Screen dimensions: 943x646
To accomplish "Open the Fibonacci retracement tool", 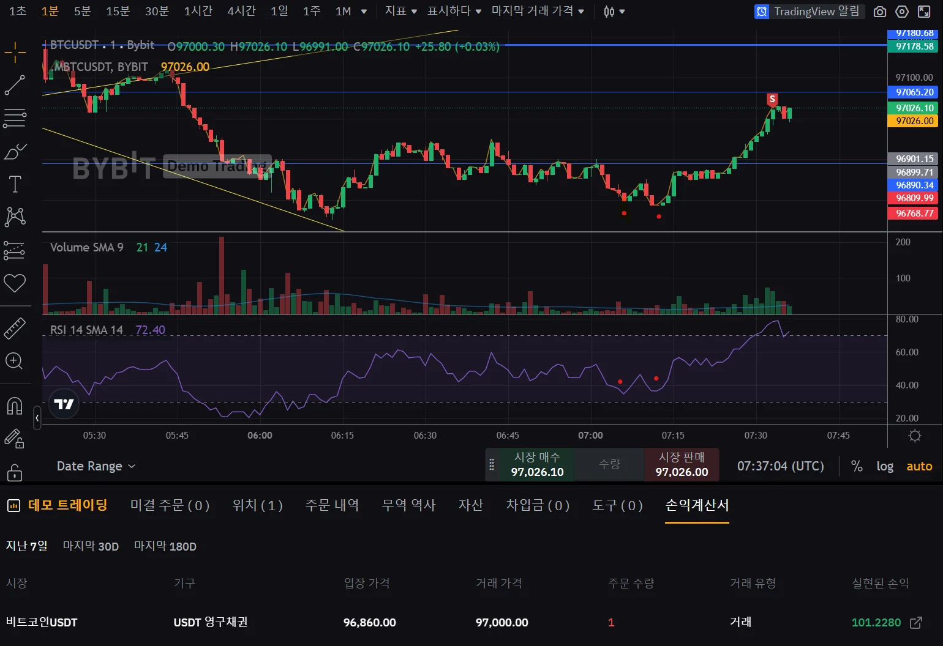I will [15, 118].
